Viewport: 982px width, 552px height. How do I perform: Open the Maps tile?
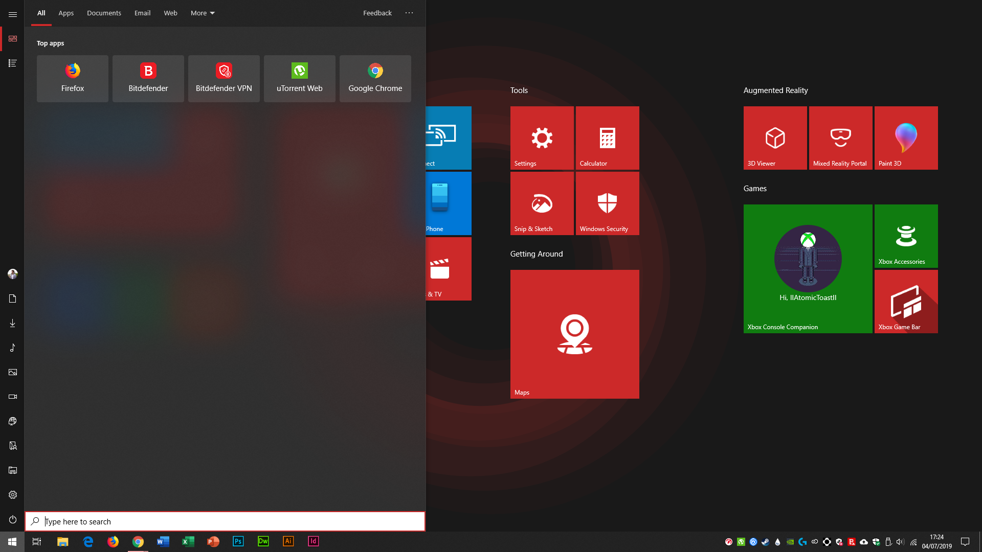[575, 334]
